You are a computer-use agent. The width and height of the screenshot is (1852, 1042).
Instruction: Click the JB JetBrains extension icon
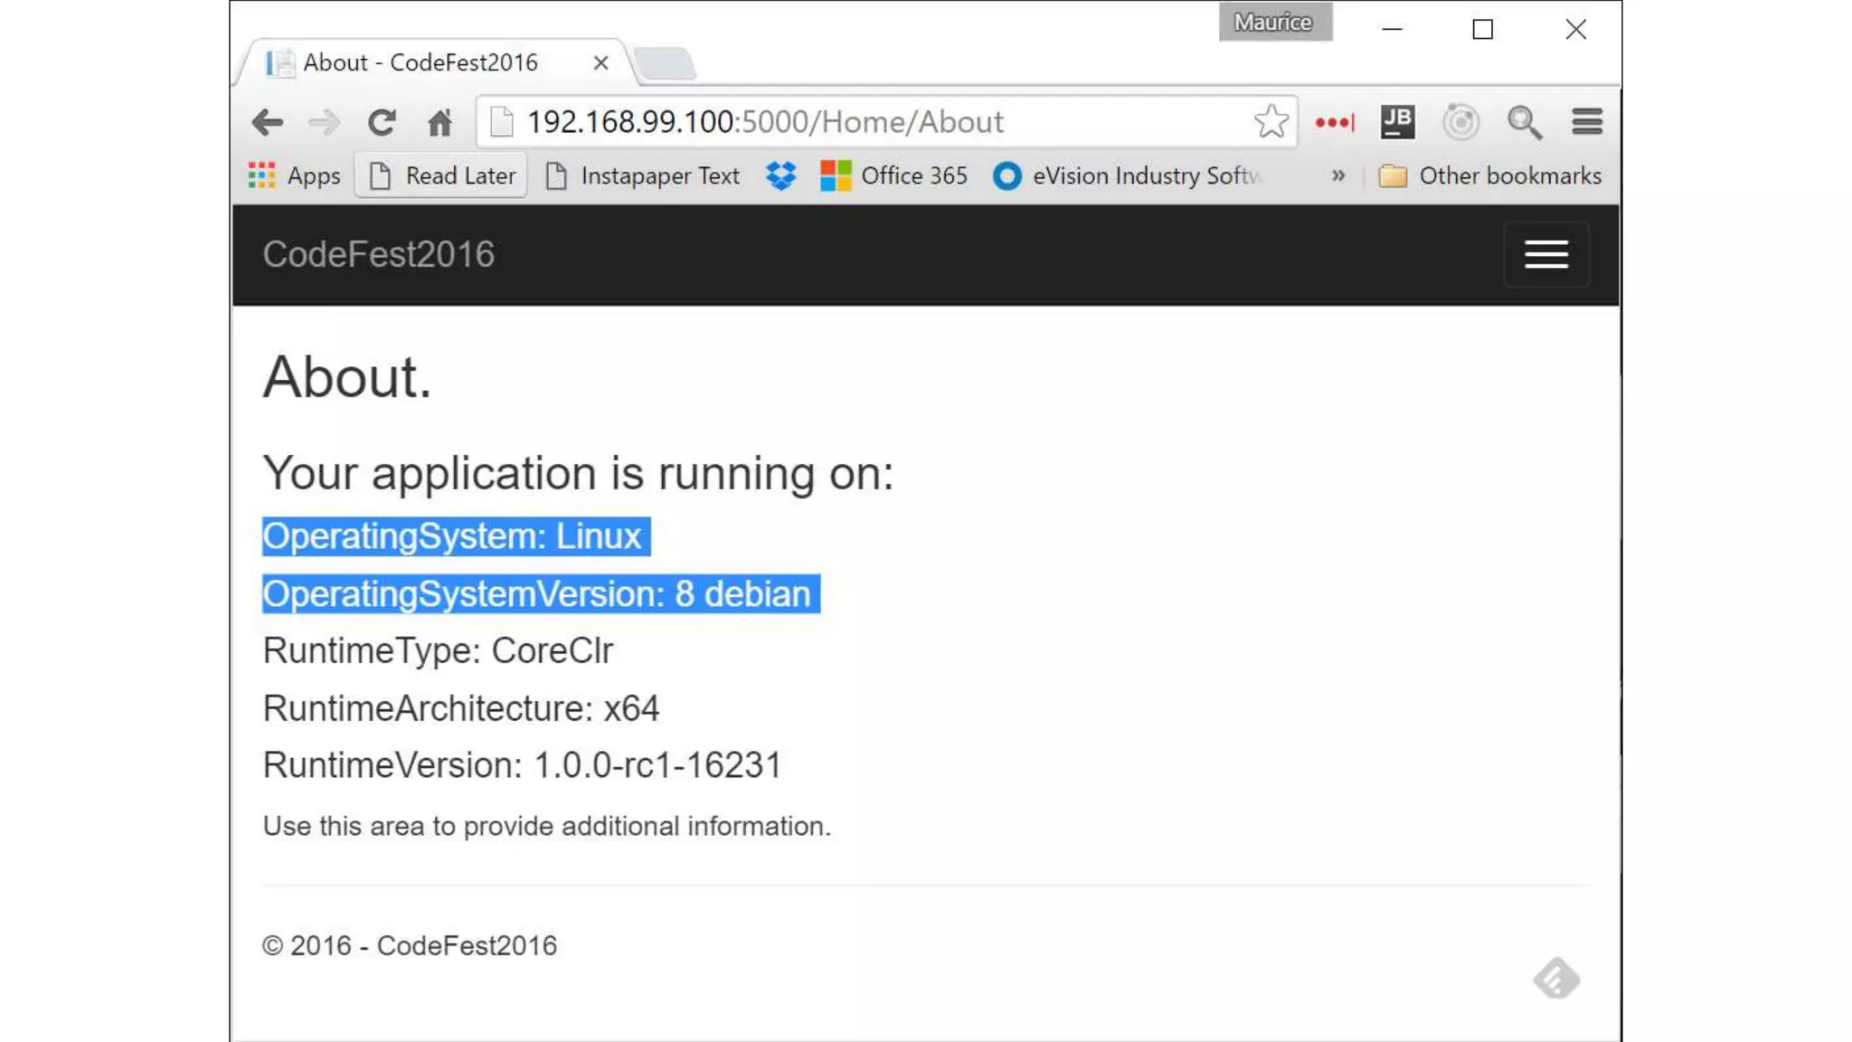[1397, 121]
